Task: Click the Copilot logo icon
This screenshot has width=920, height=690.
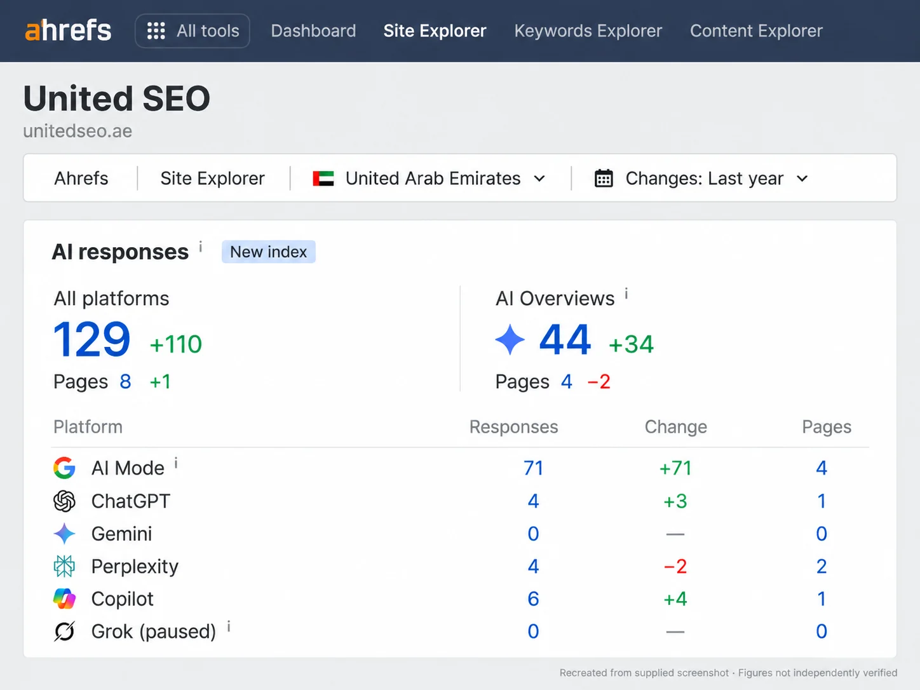Action: (x=64, y=599)
